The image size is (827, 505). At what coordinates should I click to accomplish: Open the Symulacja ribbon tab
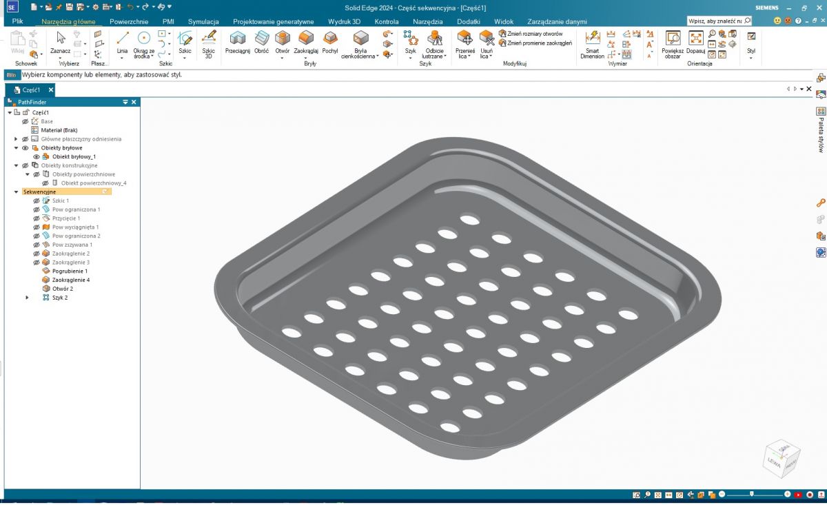[203, 21]
